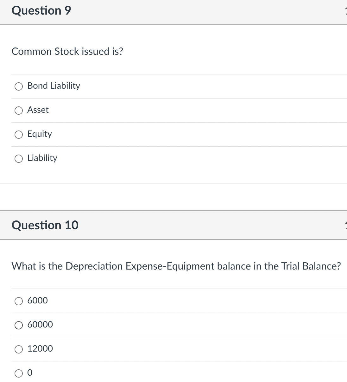Click the 60000 answer label
The height and width of the screenshot is (382, 347).
pos(40,325)
